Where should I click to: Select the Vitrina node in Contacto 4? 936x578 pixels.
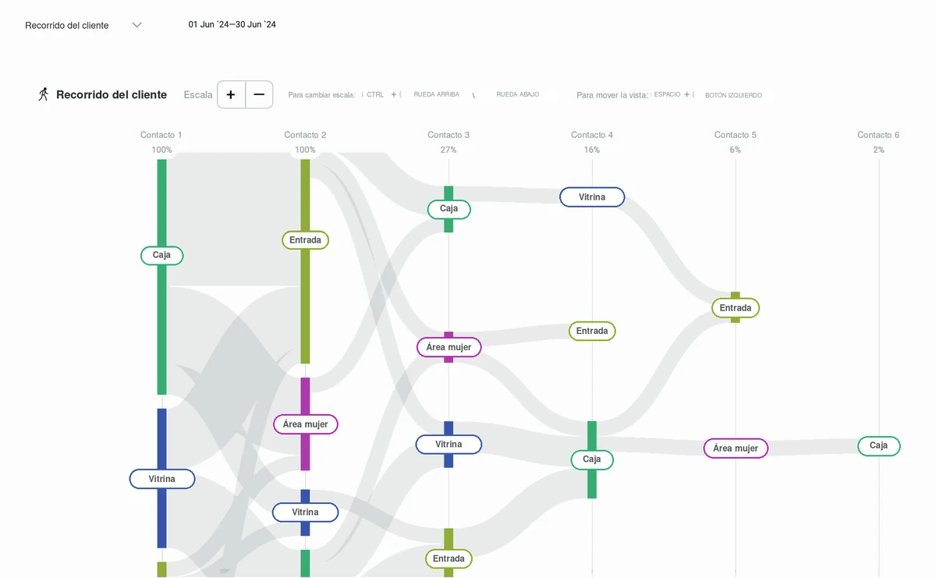[x=592, y=197]
